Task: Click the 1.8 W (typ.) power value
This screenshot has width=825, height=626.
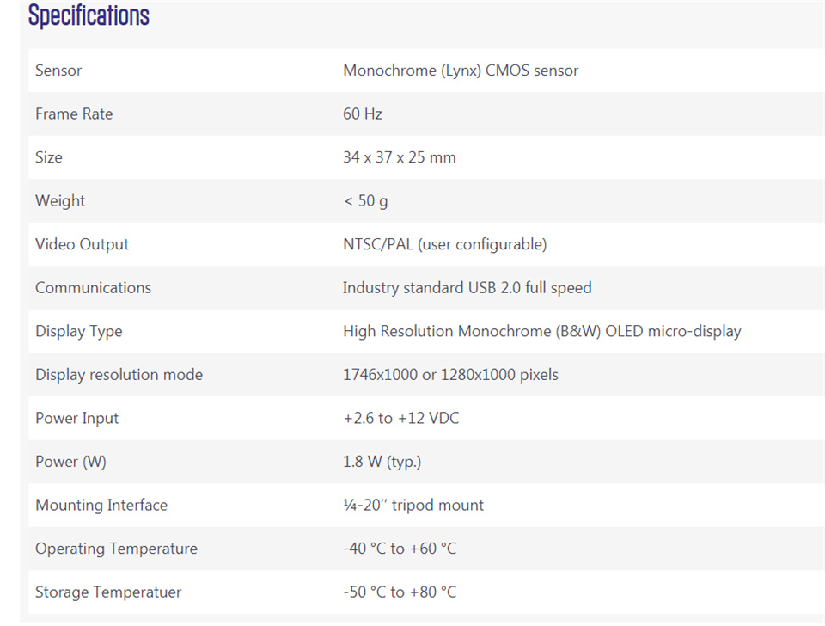Action: click(x=382, y=462)
